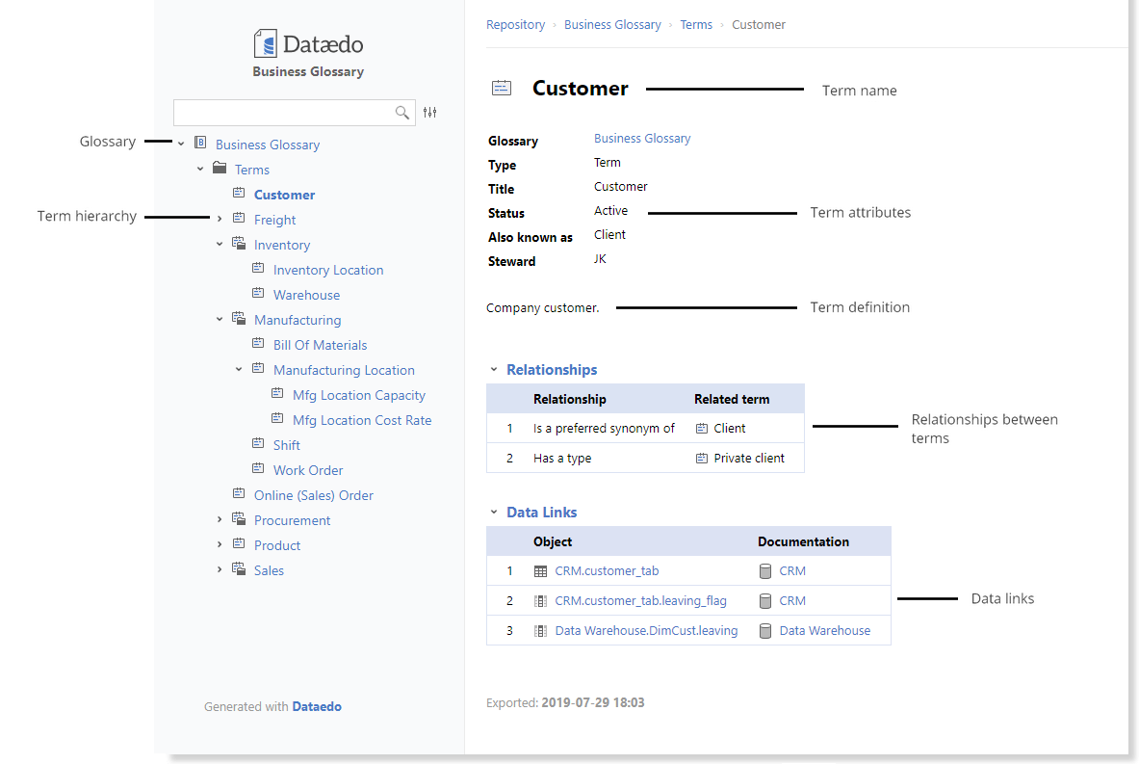This screenshot has width=1139, height=764.
Task: Click the column icon beside CRM.customer_tab.leaving_flag
Action: click(540, 601)
